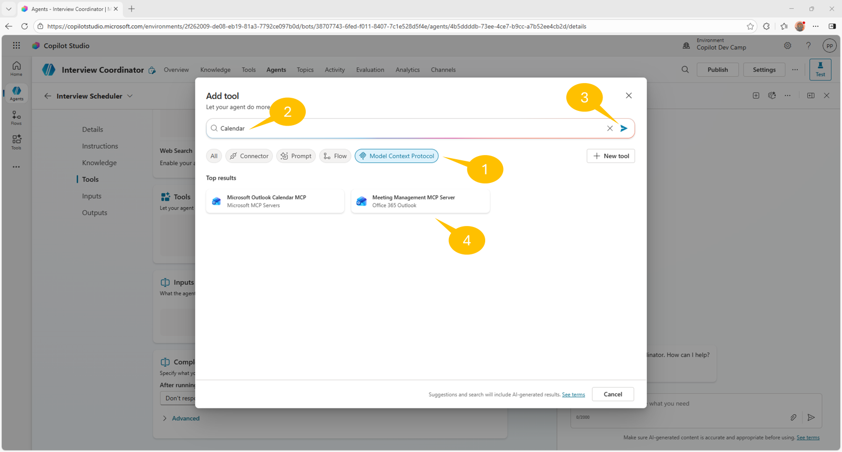Image resolution: width=842 pixels, height=452 pixels.
Task: Open the Tools tab in top navigation
Action: 248,69
